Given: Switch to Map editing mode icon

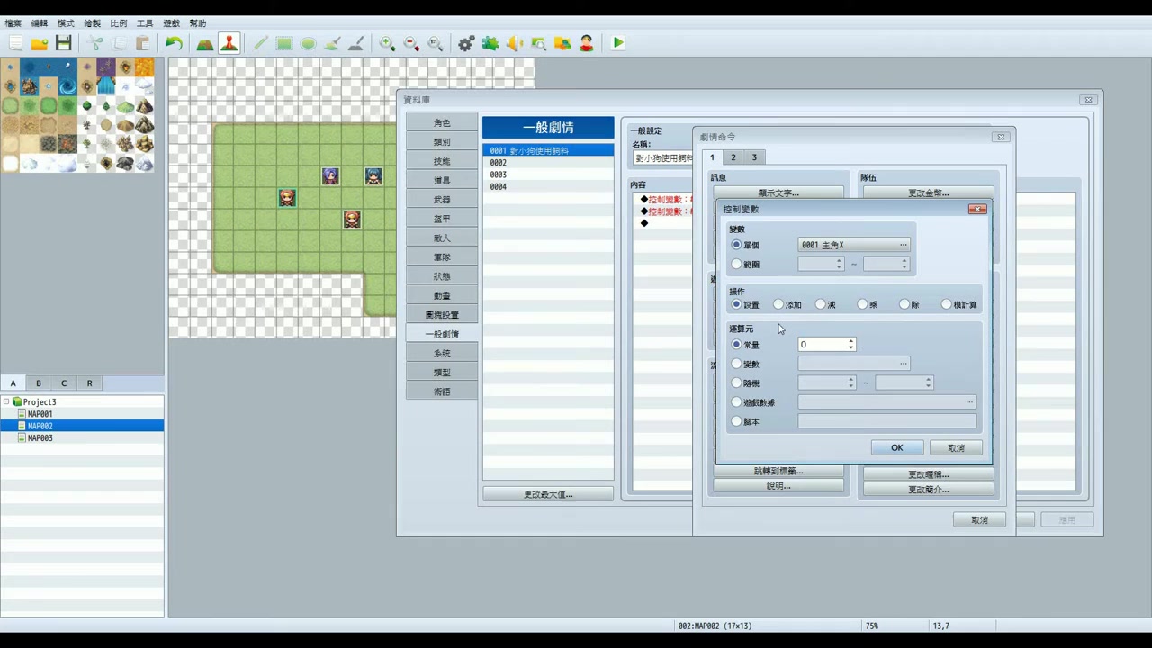Looking at the screenshot, I should (x=205, y=43).
